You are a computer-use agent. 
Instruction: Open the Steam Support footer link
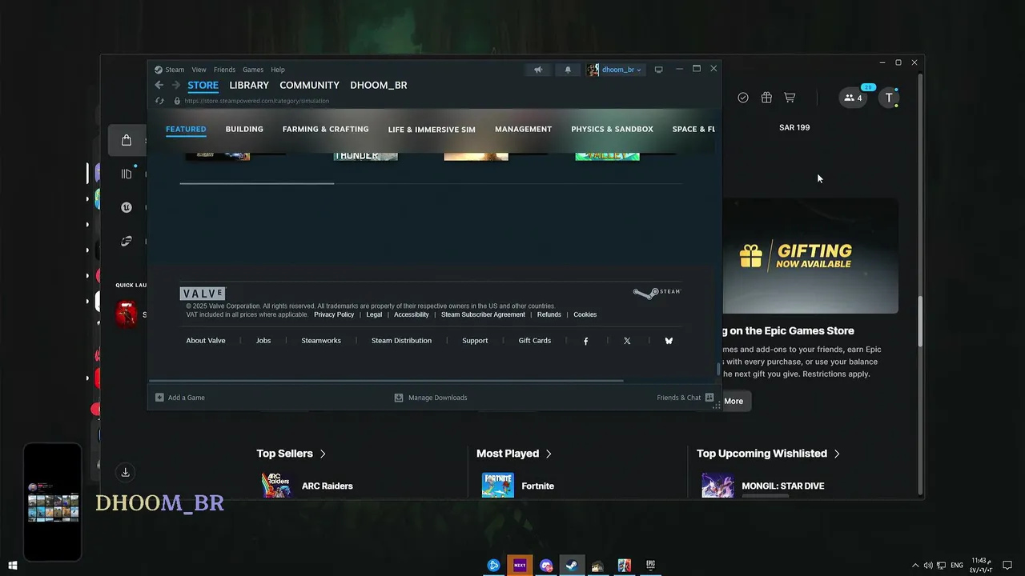pyautogui.click(x=475, y=341)
